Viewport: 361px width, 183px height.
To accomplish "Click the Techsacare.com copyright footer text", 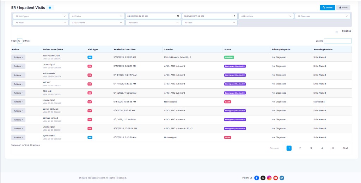I will (x=103, y=178).
